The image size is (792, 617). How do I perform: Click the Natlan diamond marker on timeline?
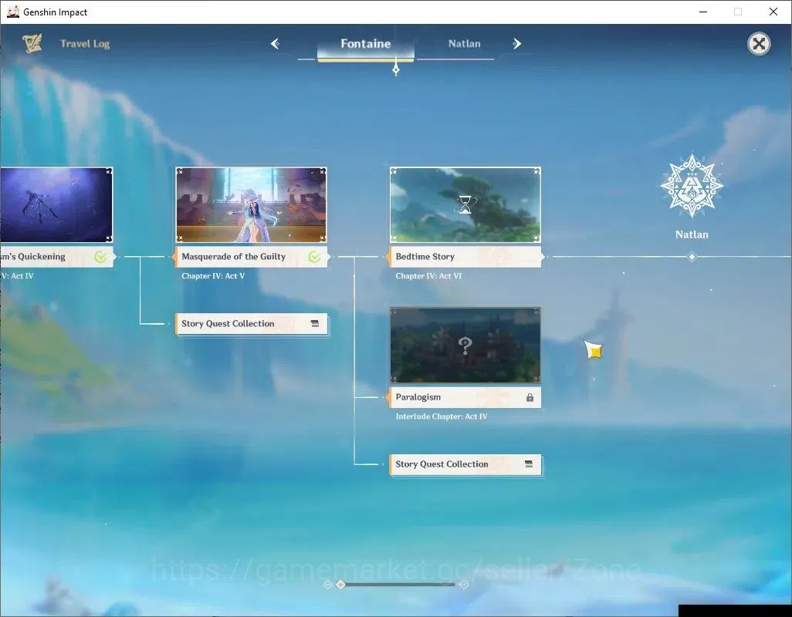point(692,257)
